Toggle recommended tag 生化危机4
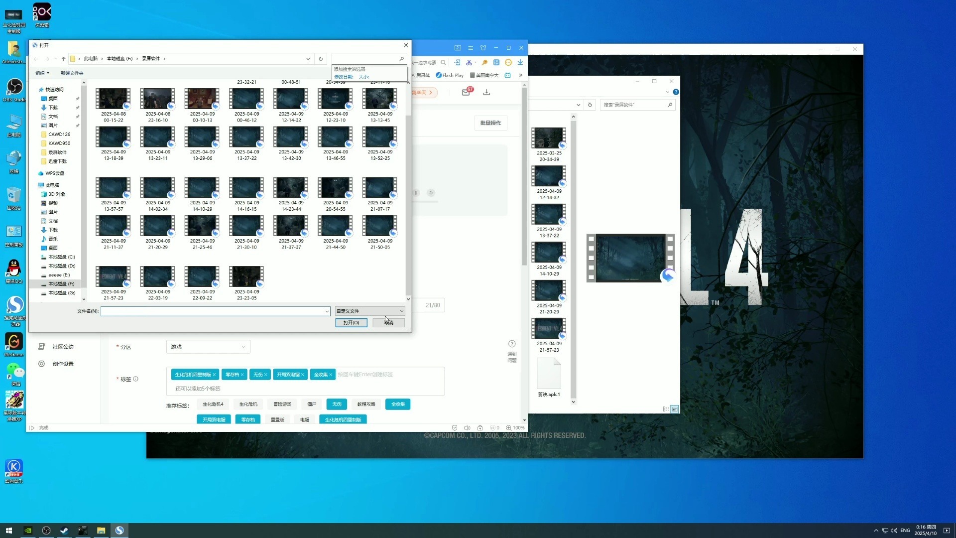Viewport: 956px width, 538px height. (213, 404)
